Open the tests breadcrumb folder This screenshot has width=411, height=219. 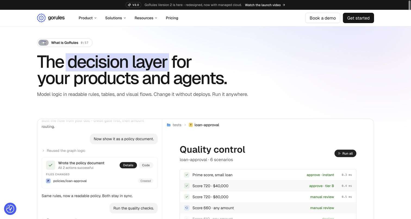177,125
